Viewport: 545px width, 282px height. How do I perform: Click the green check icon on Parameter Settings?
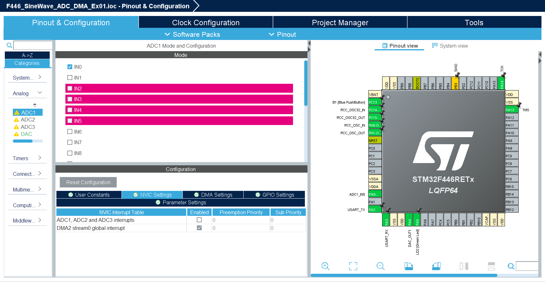coord(158,202)
